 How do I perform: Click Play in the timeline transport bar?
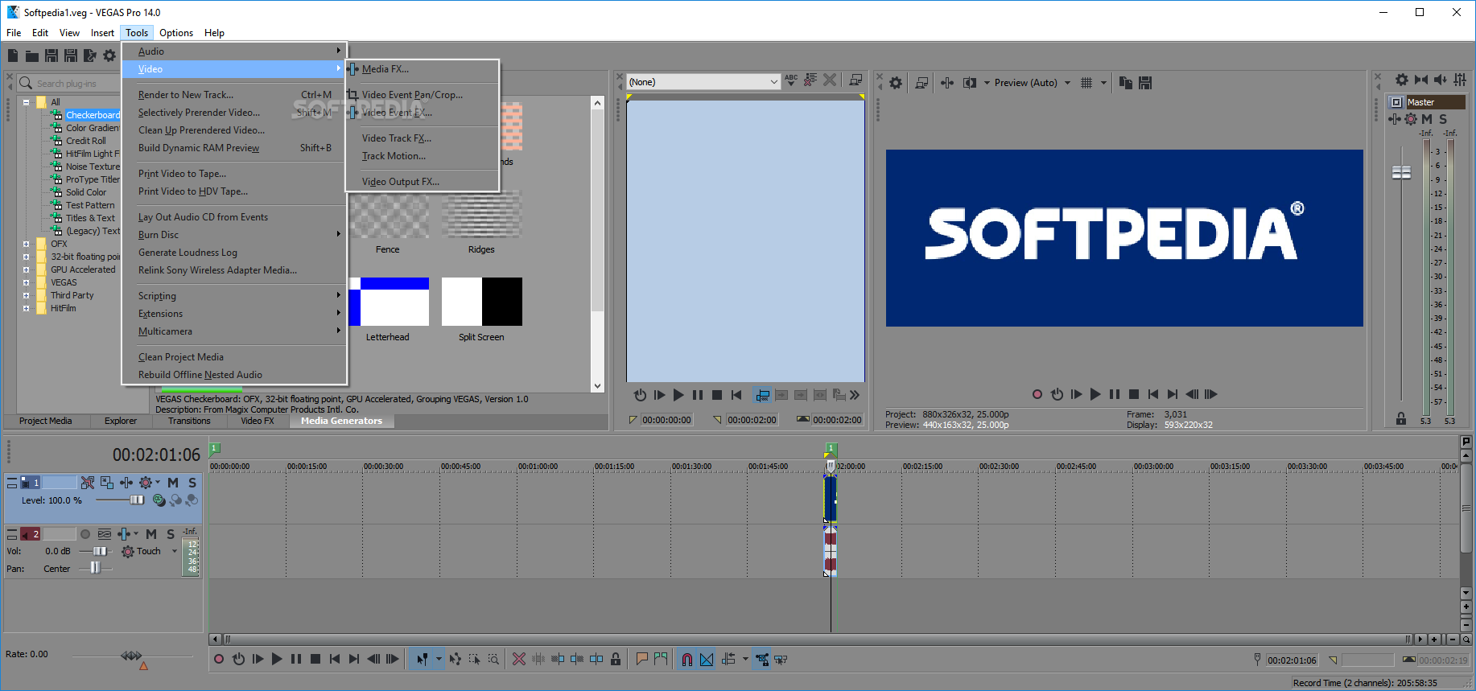tap(277, 659)
